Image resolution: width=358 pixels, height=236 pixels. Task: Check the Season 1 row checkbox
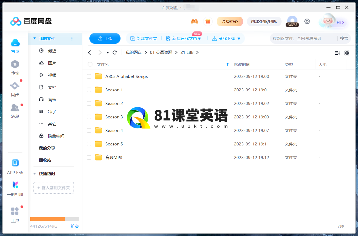89,90
